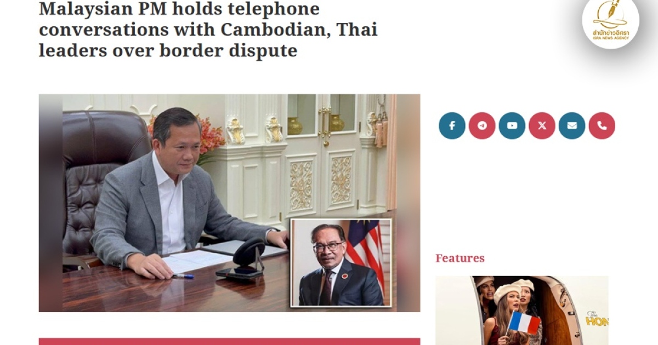Open Features thumbnail with women in berets
658x345 pixels.
(x=522, y=310)
